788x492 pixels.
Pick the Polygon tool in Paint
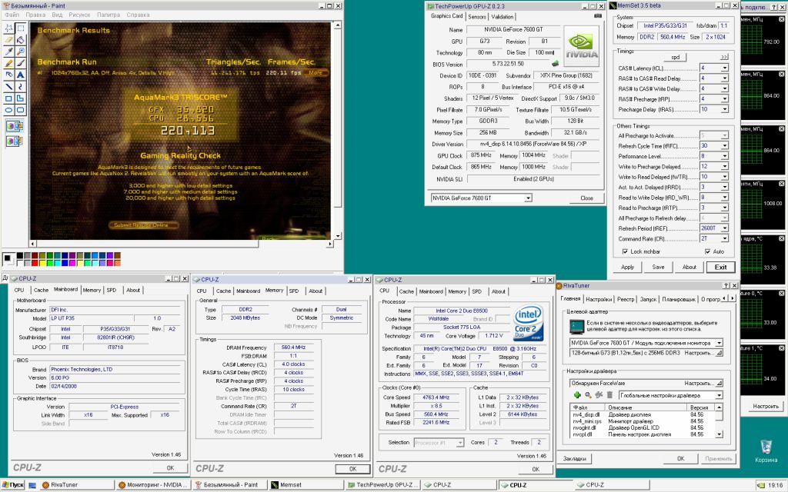(20, 98)
